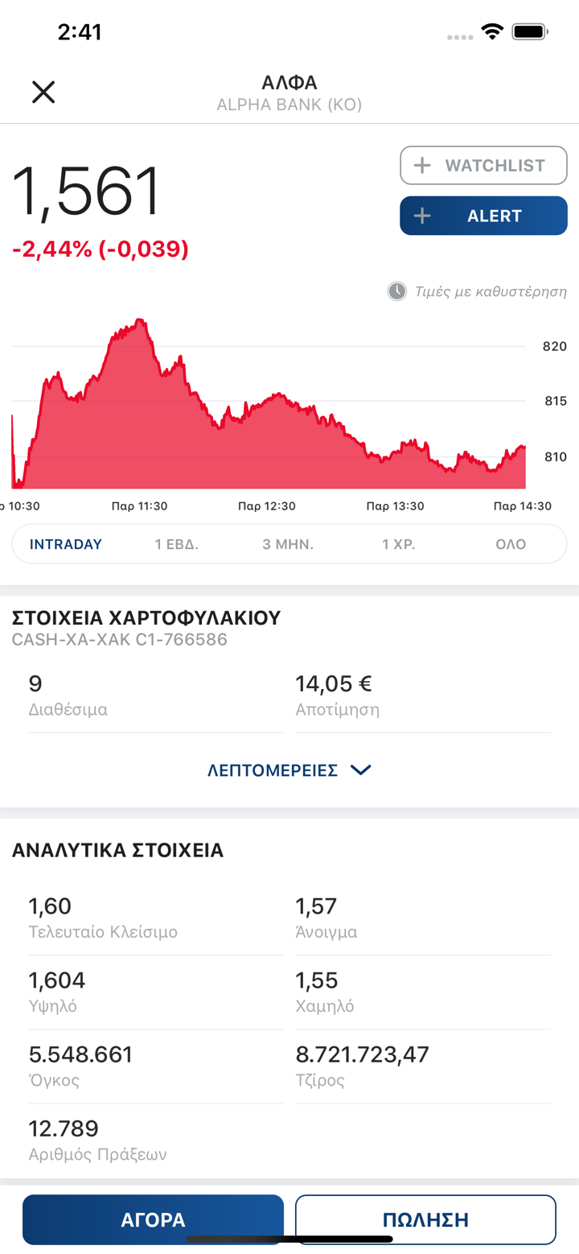This screenshot has width=579, height=1254.
Task: Tap the delayed prices clock icon
Action: [x=397, y=291]
